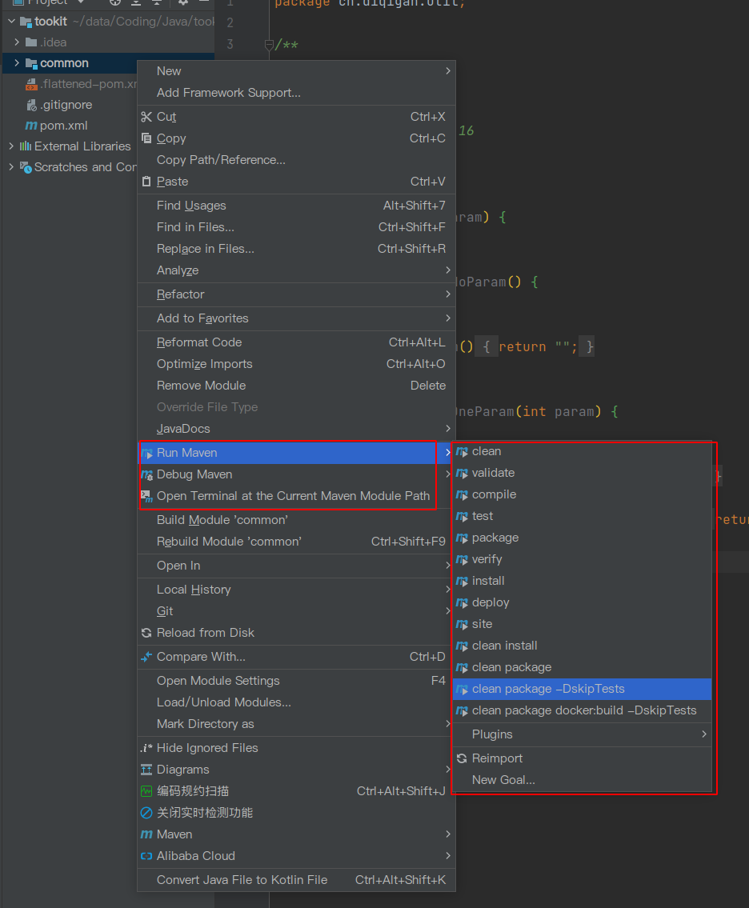Click the Maven icon beside deploy goal
Viewport: 749px width, 908px height.
462,603
